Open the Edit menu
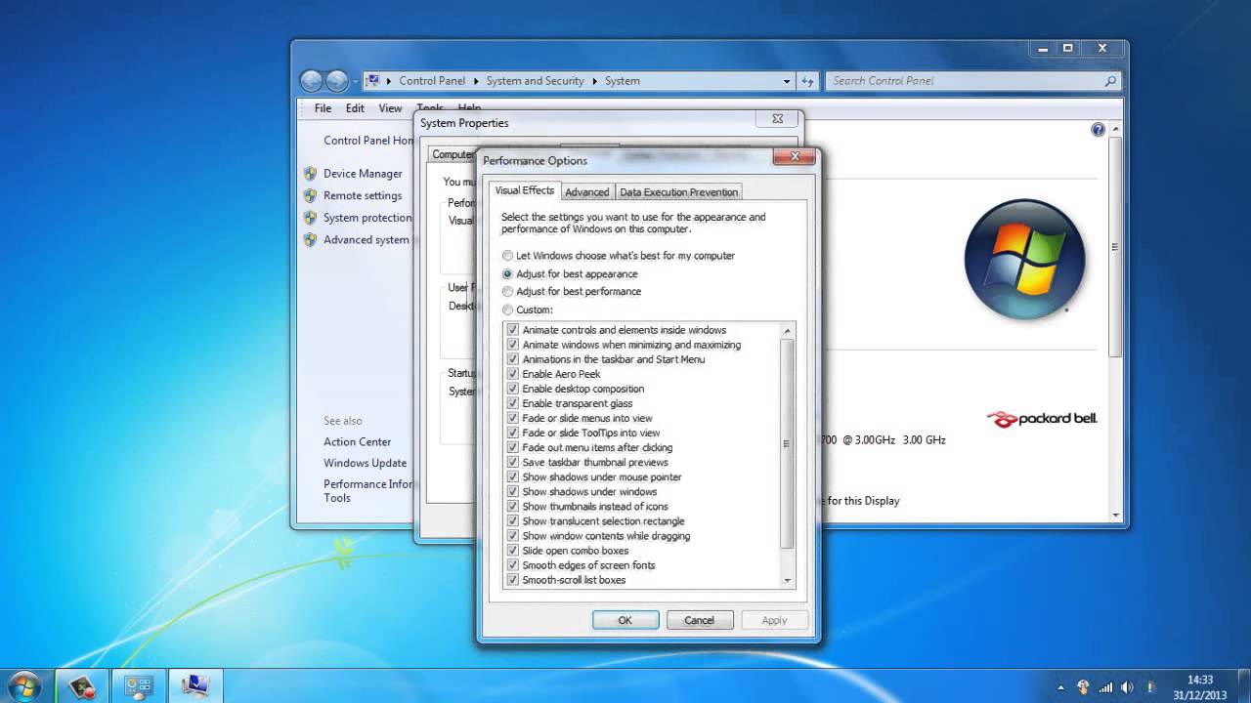This screenshot has height=703, width=1251. [x=355, y=108]
